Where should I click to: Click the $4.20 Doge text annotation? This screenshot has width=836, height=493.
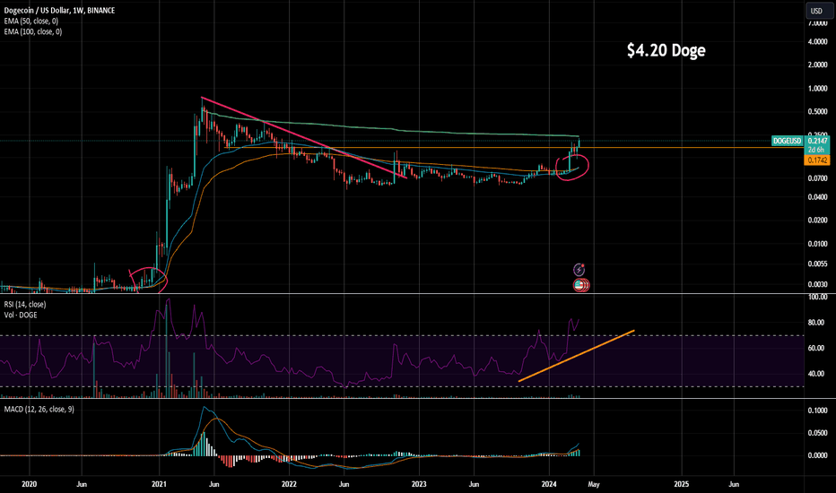666,50
